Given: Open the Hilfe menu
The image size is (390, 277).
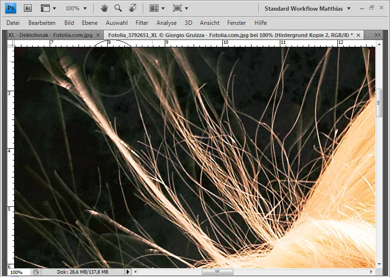Looking at the screenshot, I should (x=260, y=23).
